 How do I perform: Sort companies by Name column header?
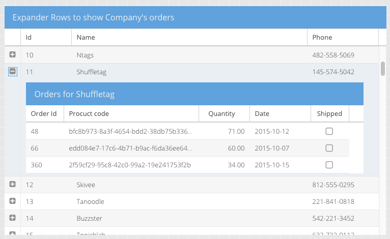pyautogui.click(x=188, y=37)
